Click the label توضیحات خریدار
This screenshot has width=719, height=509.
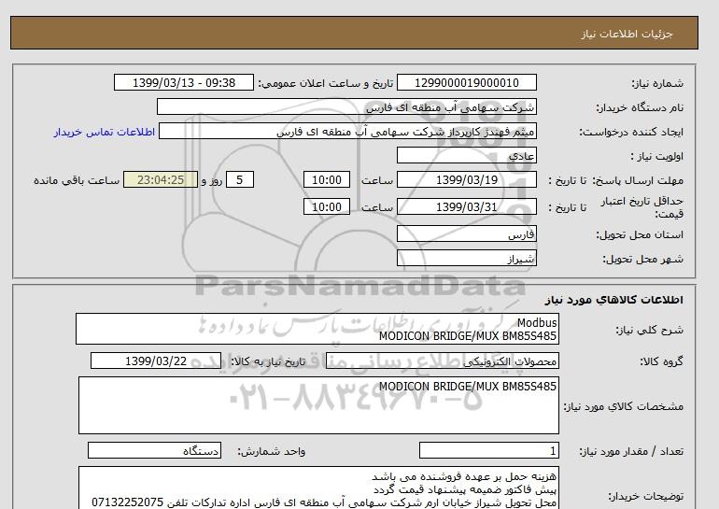coord(645,496)
